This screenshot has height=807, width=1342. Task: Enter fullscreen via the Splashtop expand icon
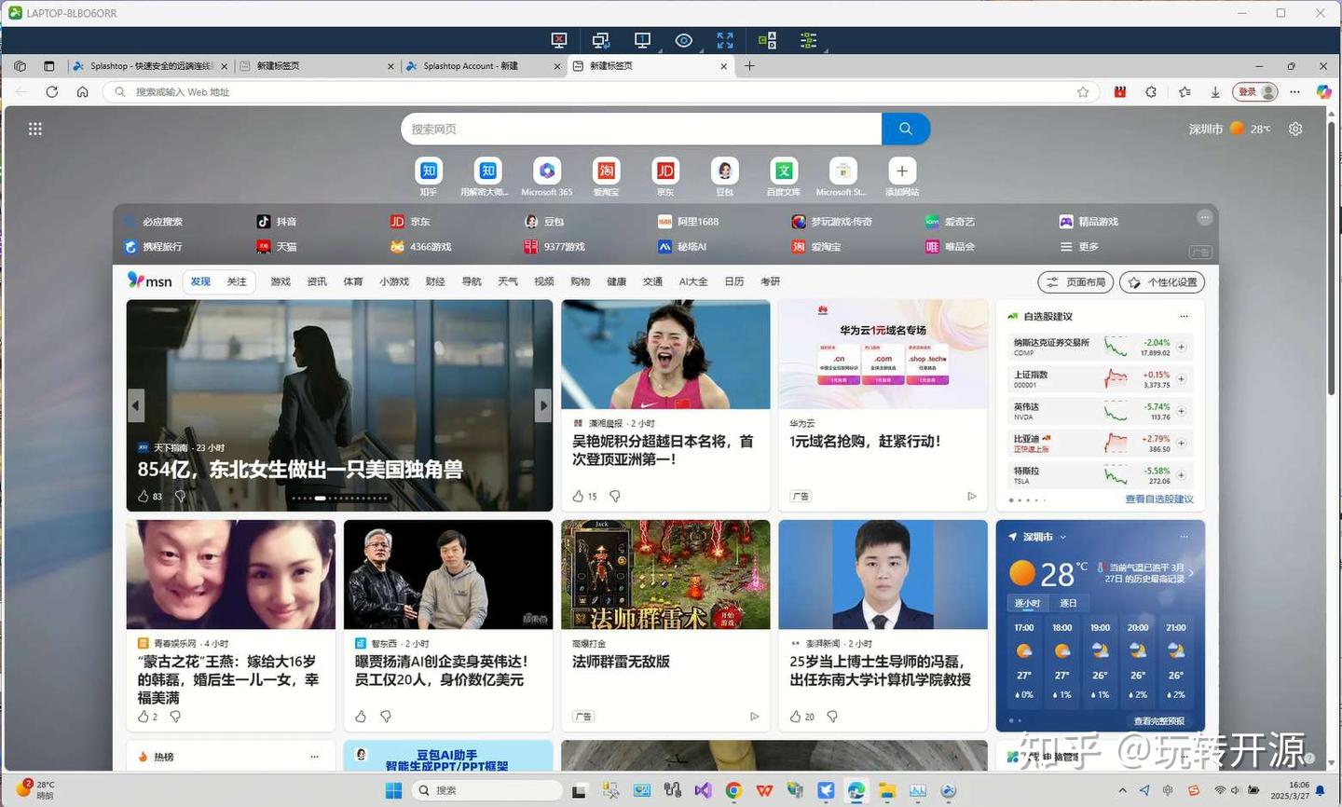click(x=725, y=40)
